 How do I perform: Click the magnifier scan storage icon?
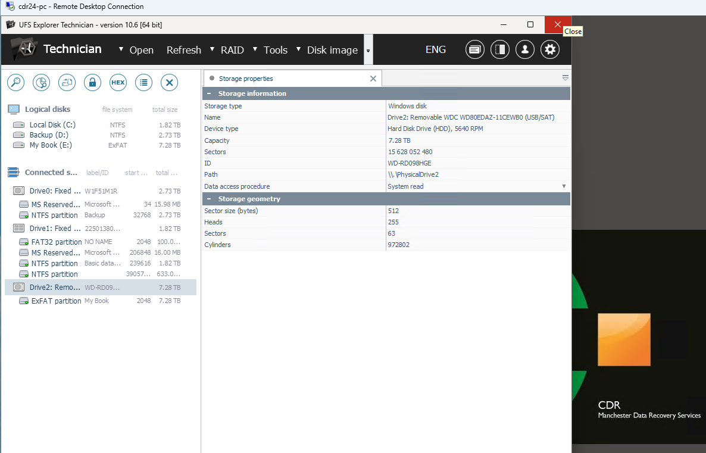tap(15, 82)
